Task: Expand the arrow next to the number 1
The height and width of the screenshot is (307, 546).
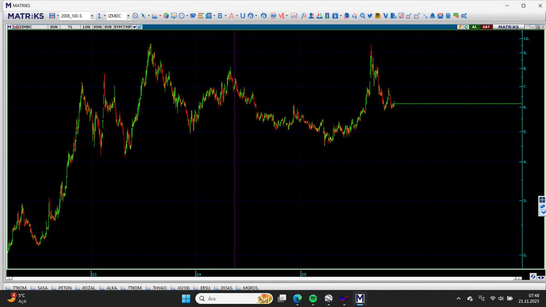Action: (105, 16)
